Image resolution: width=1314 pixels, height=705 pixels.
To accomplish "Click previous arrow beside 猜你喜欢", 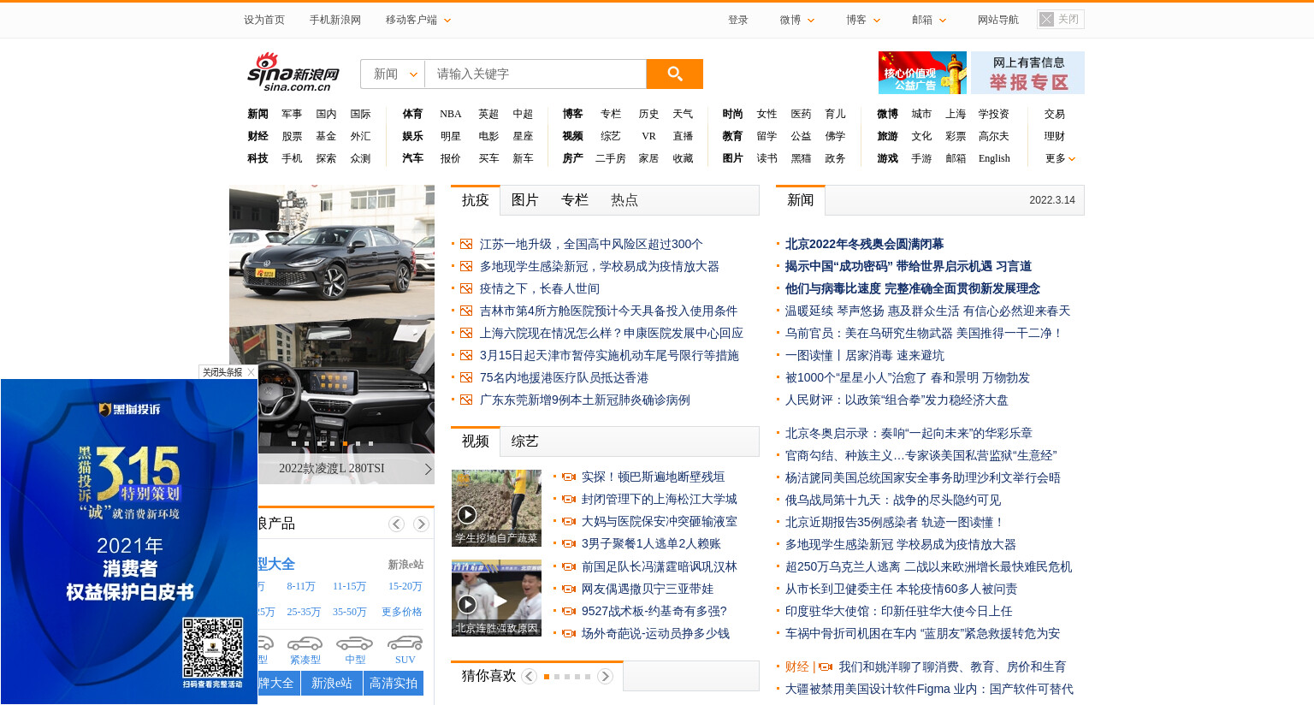I will [529, 676].
